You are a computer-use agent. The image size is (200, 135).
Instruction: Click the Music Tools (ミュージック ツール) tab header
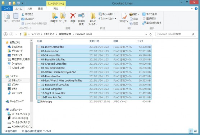pyautogui.click(x=56, y=4)
